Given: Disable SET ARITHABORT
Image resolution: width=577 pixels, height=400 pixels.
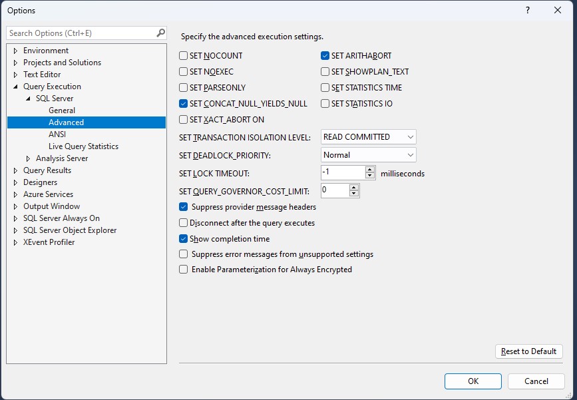Looking at the screenshot, I should pos(325,56).
